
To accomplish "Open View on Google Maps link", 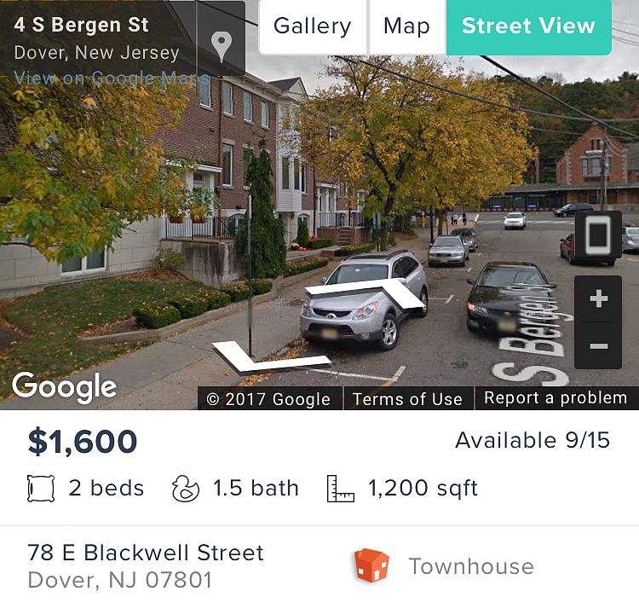I will [x=112, y=78].
